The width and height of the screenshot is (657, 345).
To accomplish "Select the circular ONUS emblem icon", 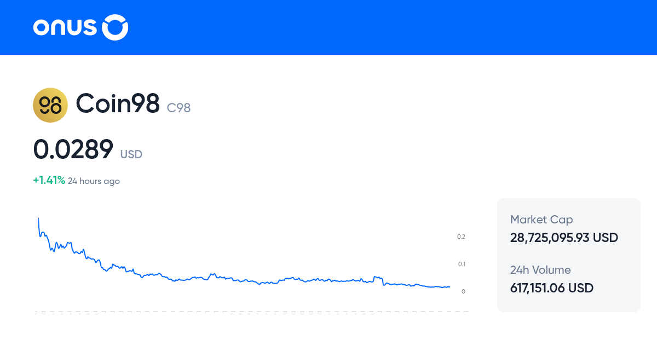I will [115, 27].
